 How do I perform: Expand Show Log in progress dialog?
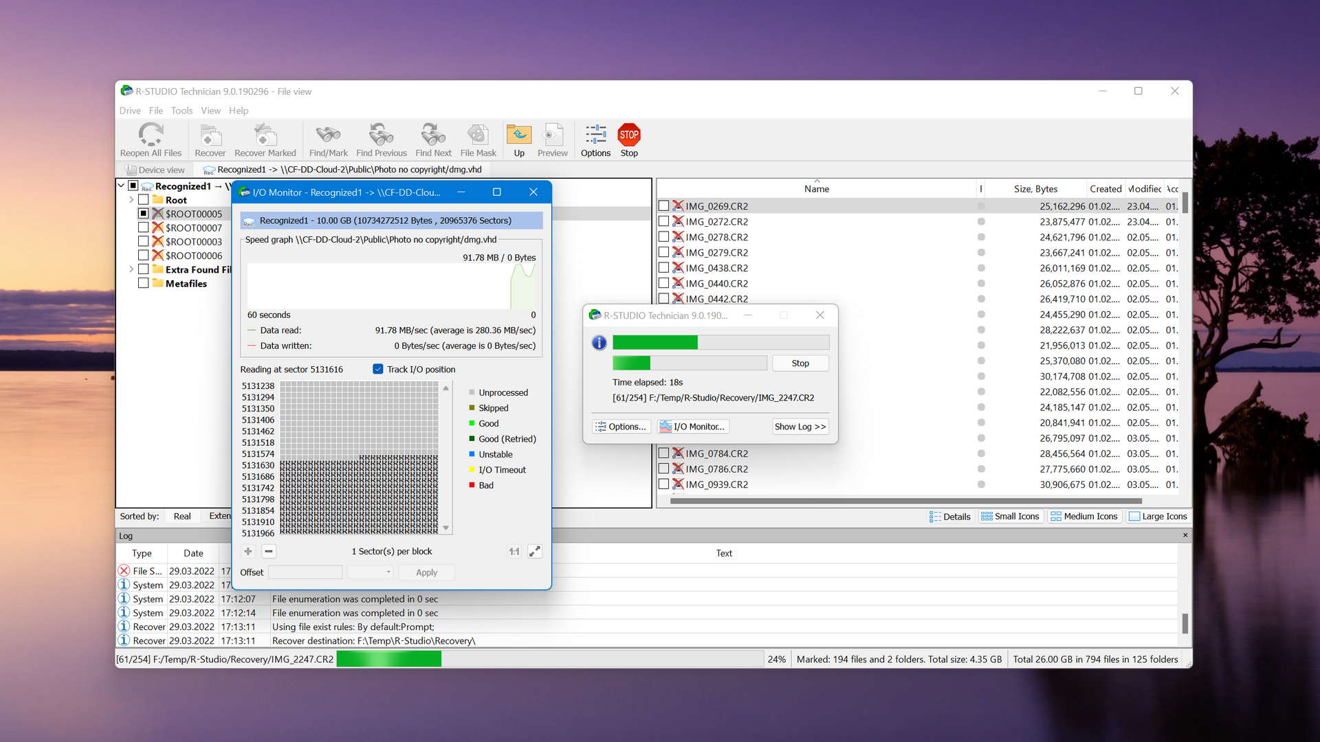pos(800,427)
